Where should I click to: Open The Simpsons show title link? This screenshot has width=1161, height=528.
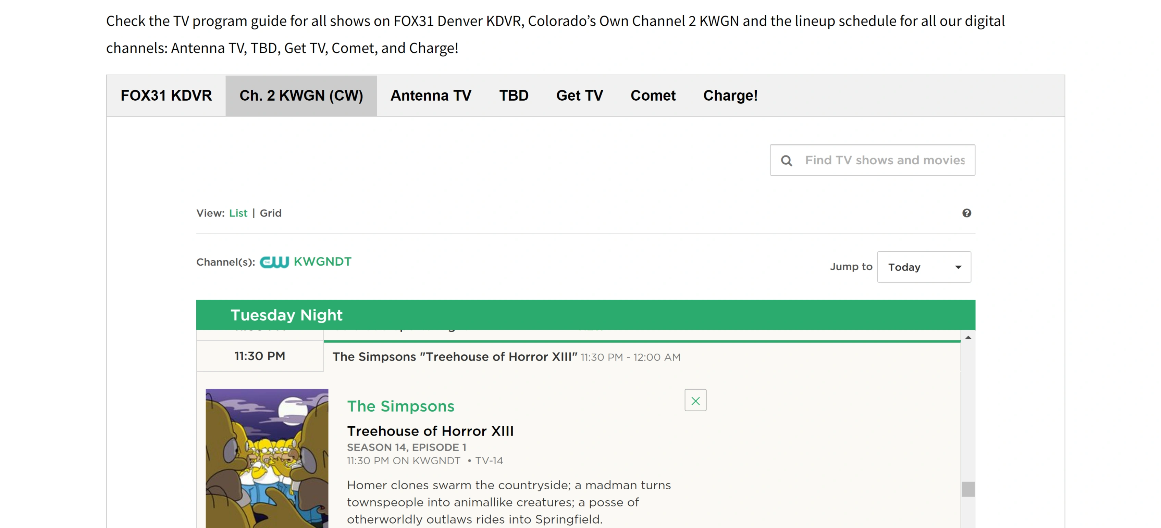click(400, 406)
